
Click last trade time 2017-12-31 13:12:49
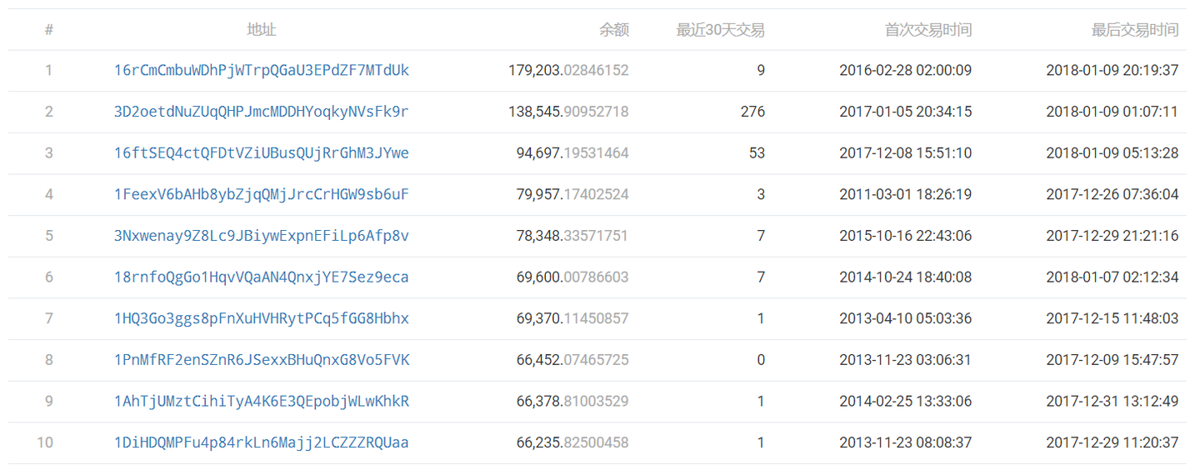pyautogui.click(x=1112, y=402)
